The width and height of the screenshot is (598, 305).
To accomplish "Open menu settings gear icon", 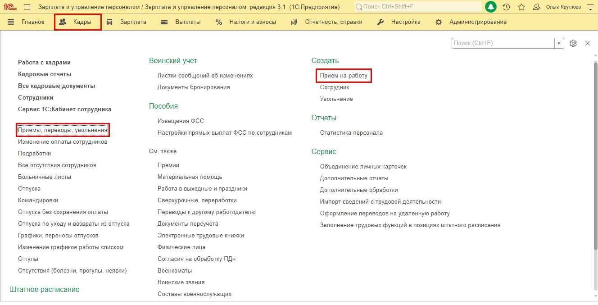I will point(573,43).
